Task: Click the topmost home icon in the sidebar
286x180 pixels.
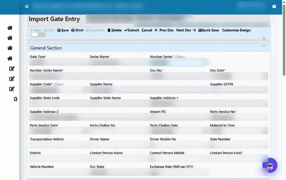Action: [x=10, y=28]
